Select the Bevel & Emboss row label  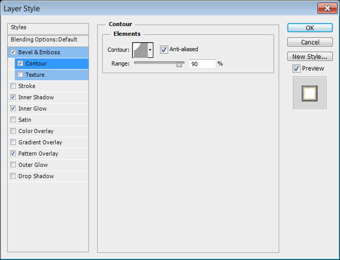point(39,52)
